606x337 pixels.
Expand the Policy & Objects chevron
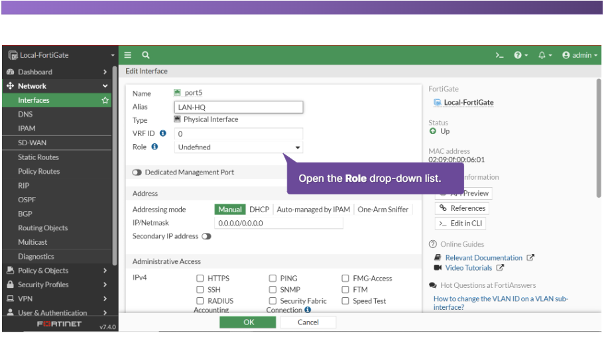pyautogui.click(x=105, y=271)
